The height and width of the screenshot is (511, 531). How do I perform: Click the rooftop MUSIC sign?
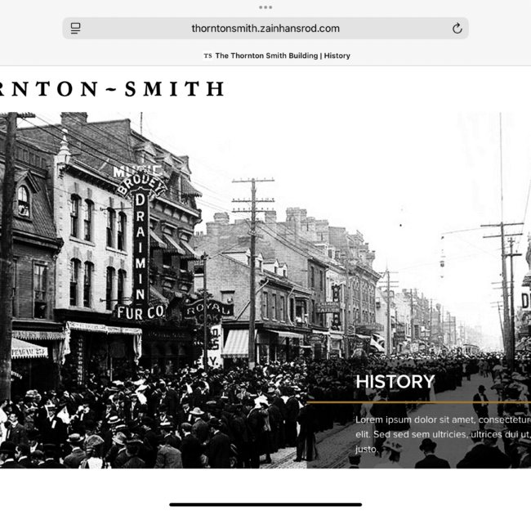click(135, 171)
